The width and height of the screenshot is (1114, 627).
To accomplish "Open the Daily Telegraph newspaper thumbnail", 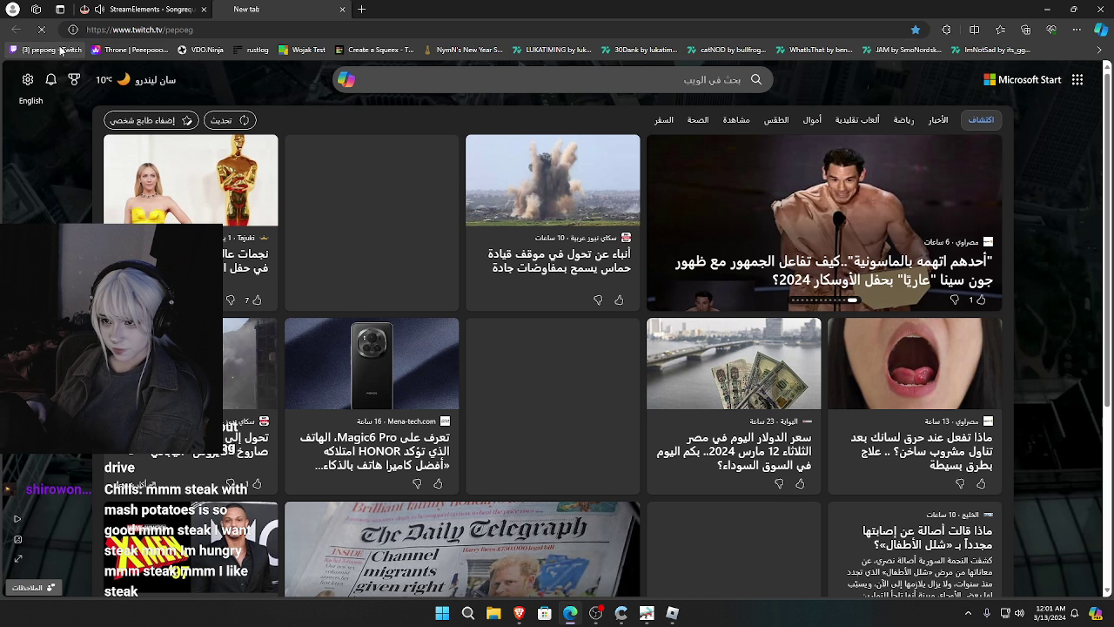I will [x=462, y=549].
